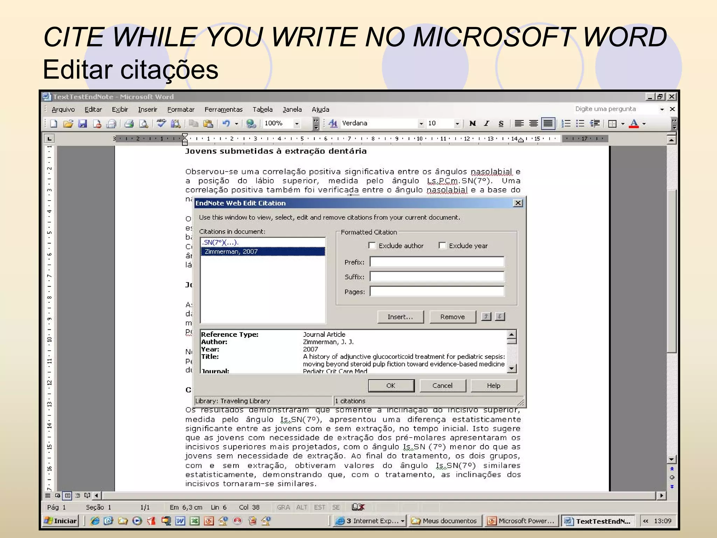Insert a hyperlink with the globe icon
The height and width of the screenshot is (538, 717).
[x=251, y=124]
